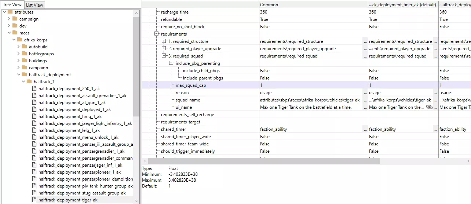
Task: Select halftrack_deployment_jaeger_light_infantry_1_ak
Action: (x=85, y=123)
